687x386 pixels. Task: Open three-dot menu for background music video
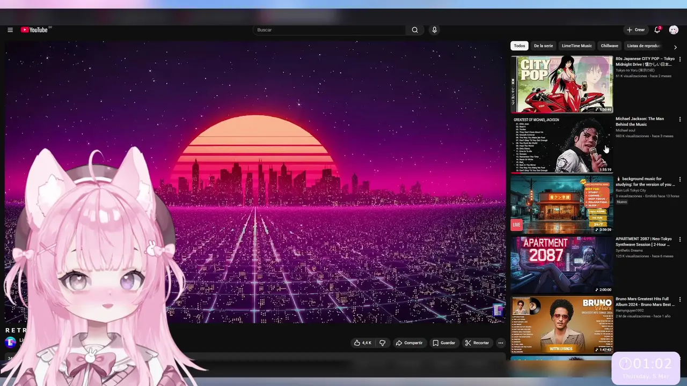click(x=680, y=180)
